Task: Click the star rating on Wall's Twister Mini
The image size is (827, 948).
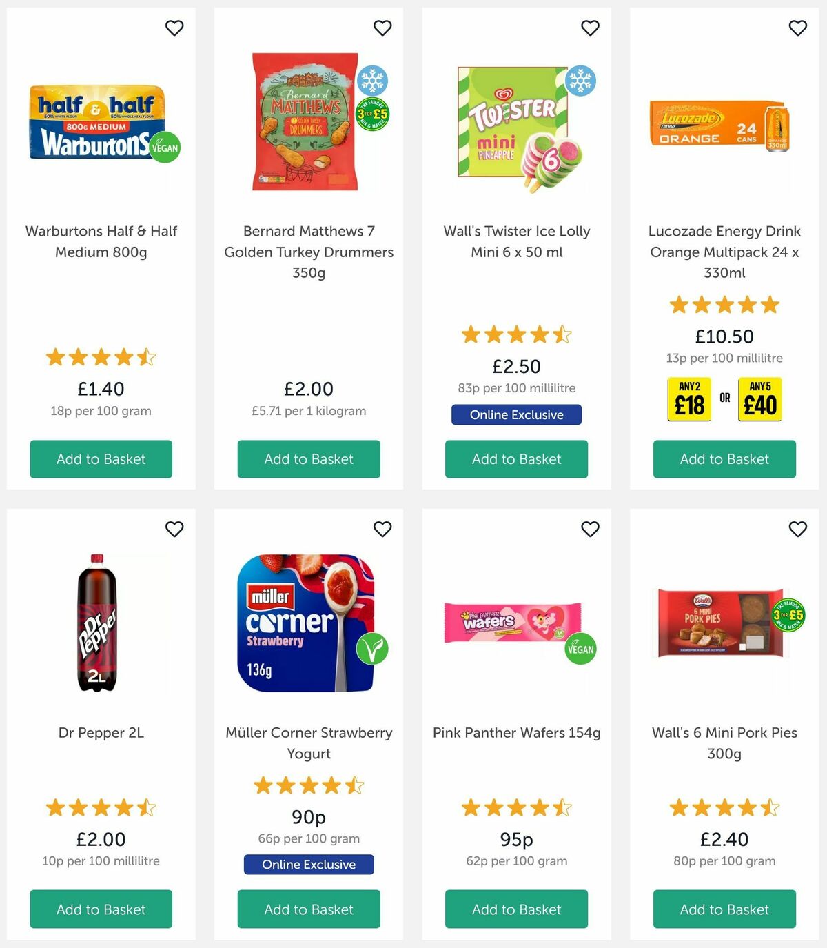Action: click(x=515, y=334)
